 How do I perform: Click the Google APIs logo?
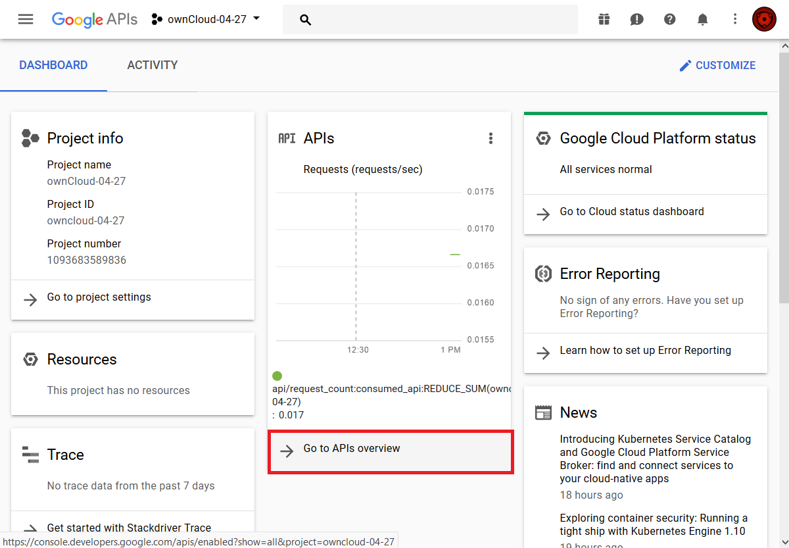pyautogui.click(x=95, y=19)
